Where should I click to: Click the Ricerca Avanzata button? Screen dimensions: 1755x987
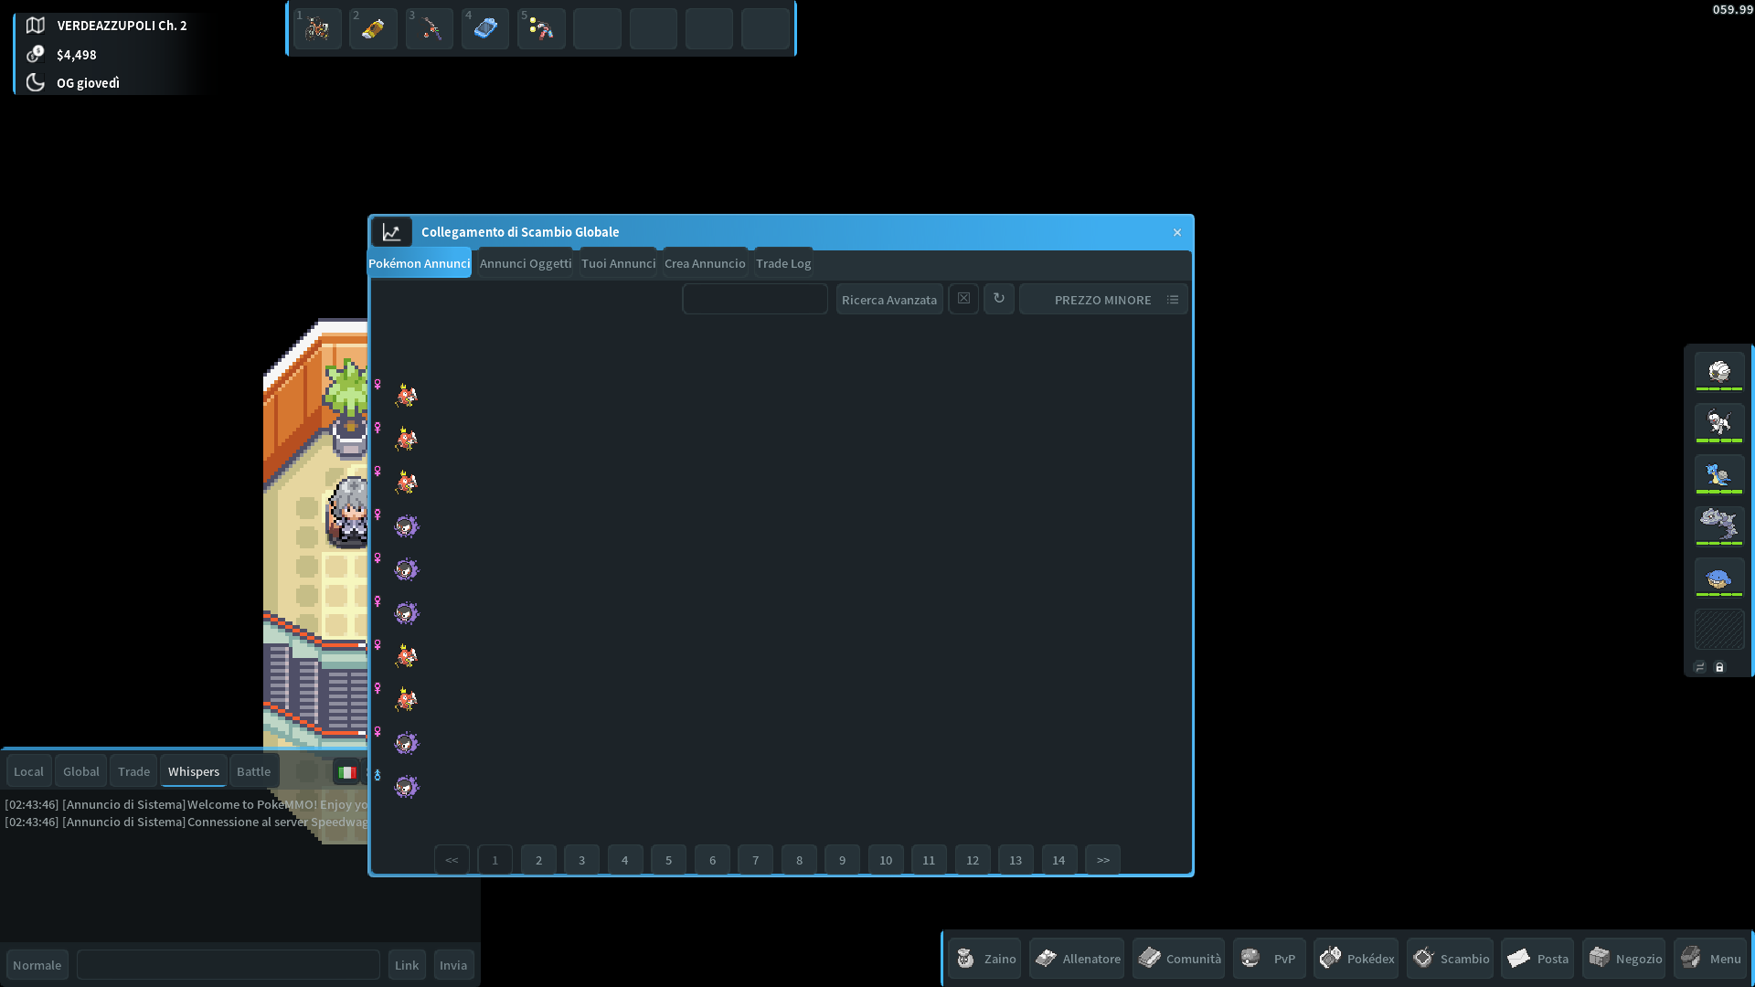(x=889, y=299)
